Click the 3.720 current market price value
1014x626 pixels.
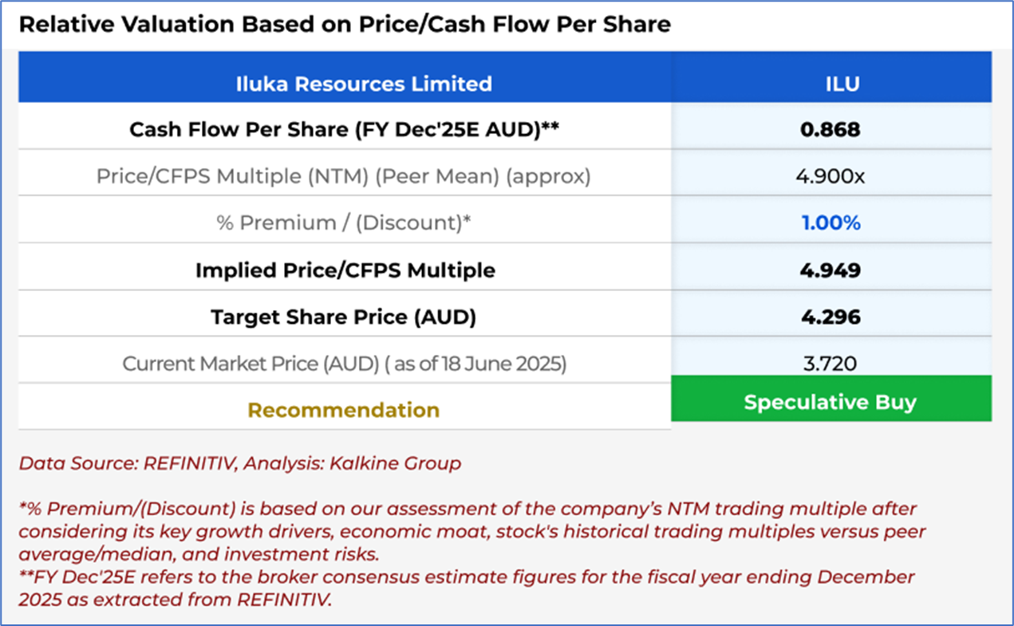click(831, 364)
